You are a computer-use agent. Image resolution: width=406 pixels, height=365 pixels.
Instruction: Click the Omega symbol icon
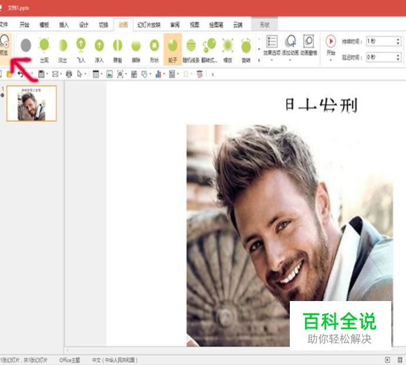click(x=185, y=75)
